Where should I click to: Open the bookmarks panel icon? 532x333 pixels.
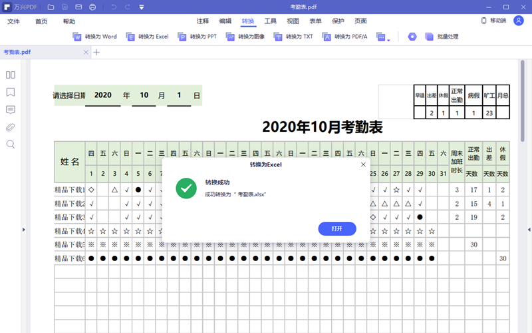click(x=11, y=93)
